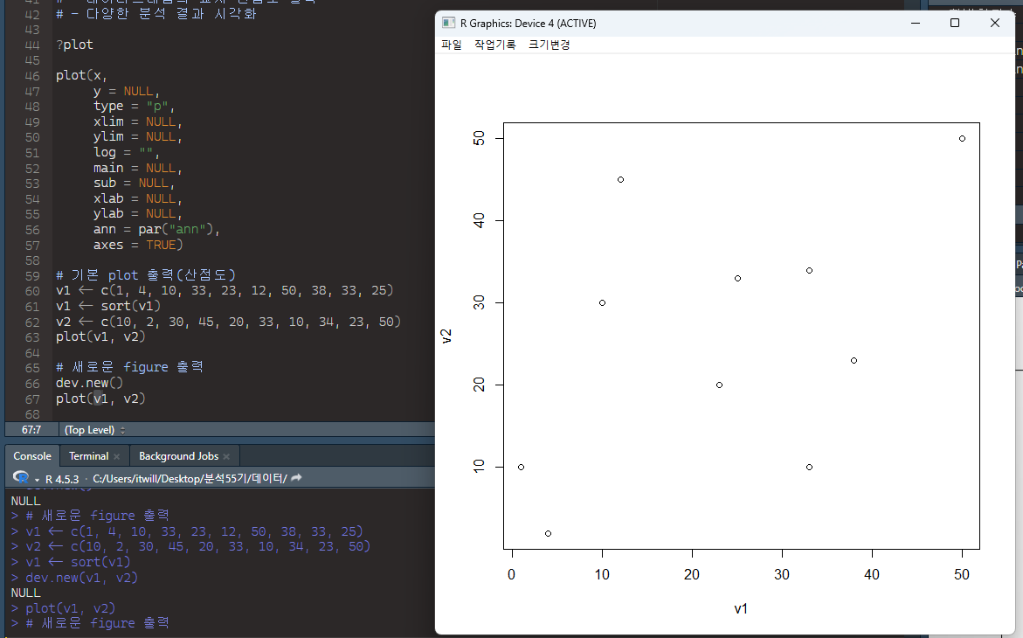Click line number 63 in editor gutter

point(32,337)
